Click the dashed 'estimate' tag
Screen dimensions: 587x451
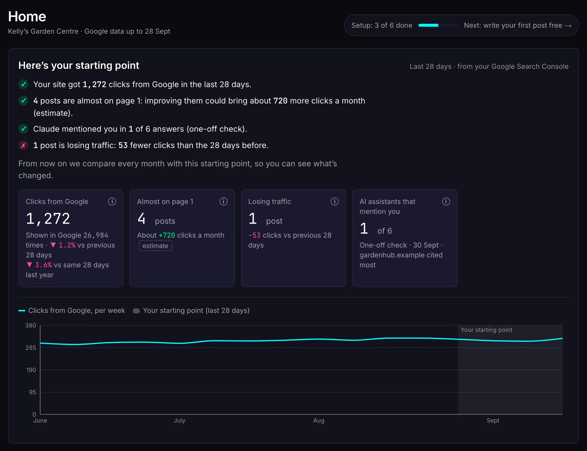click(x=155, y=246)
